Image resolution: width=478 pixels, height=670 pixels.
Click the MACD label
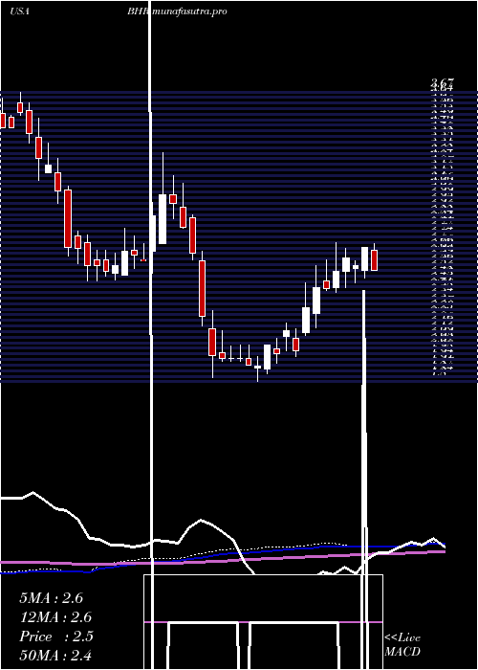[x=402, y=652]
